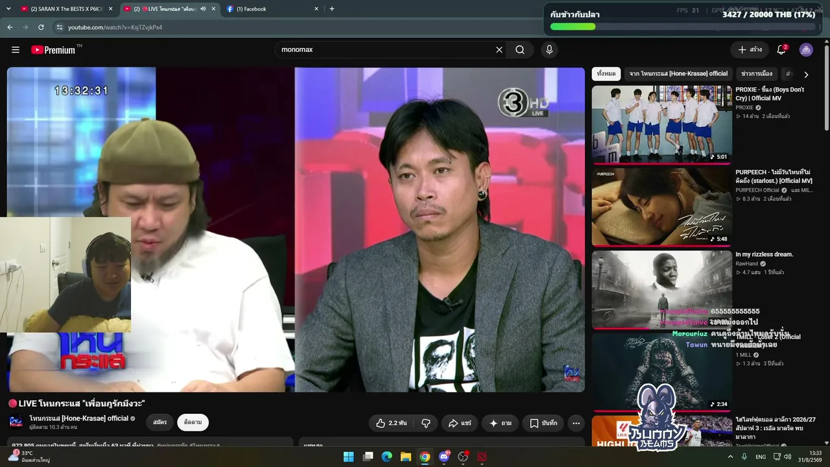
Task: Go back in the browser
Action: [10, 27]
